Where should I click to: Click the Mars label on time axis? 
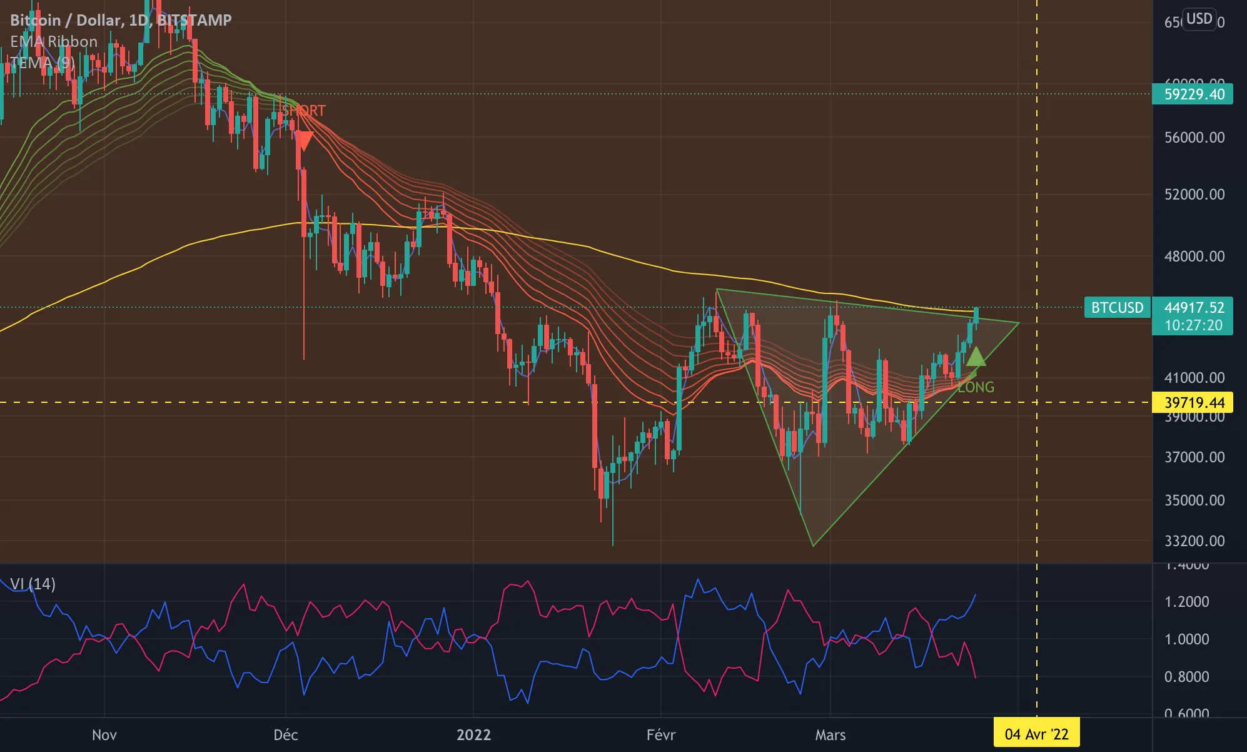(x=830, y=734)
